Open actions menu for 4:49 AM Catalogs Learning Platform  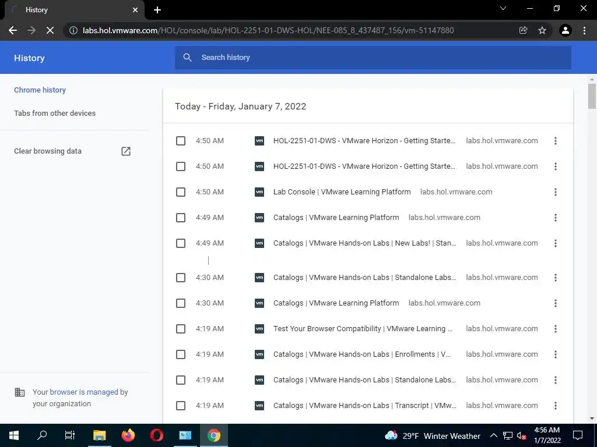coord(556,218)
